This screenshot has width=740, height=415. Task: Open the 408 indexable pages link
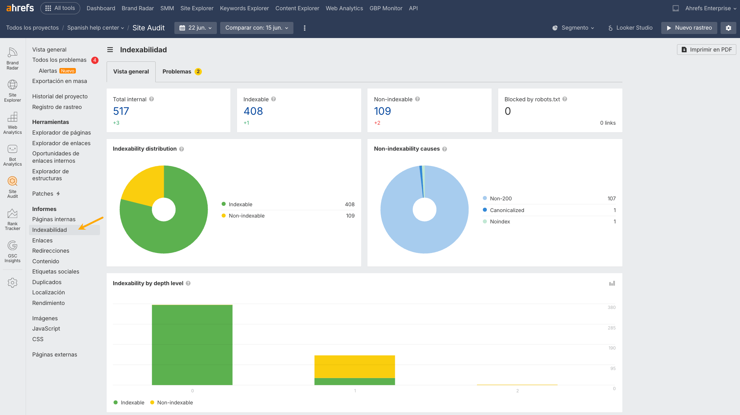253,111
